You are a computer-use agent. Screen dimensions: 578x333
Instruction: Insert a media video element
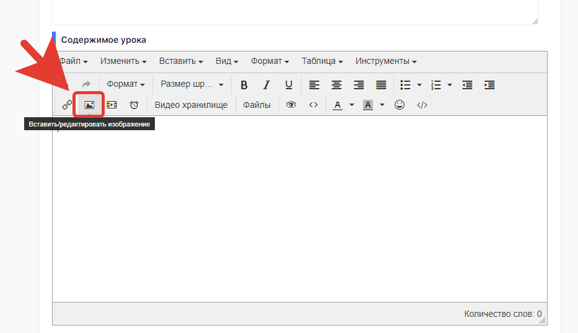(112, 105)
